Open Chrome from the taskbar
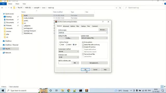Screen dimensions: 166x93 coord(68,90)
